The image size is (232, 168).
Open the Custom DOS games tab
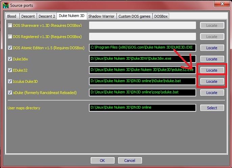tap(134, 16)
